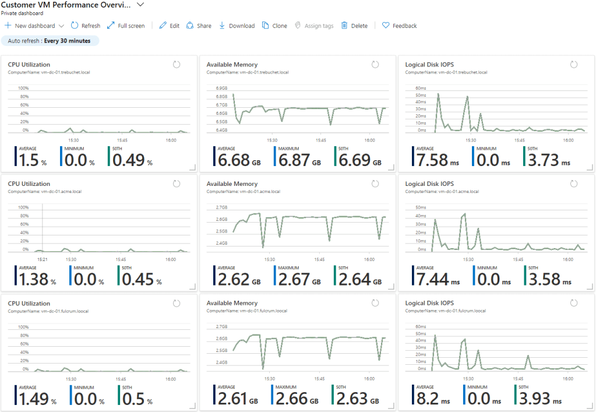The height and width of the screenshot is (412, 596).
Task: Open Share from the dashboard toolbar
Action: pos(190,26)
